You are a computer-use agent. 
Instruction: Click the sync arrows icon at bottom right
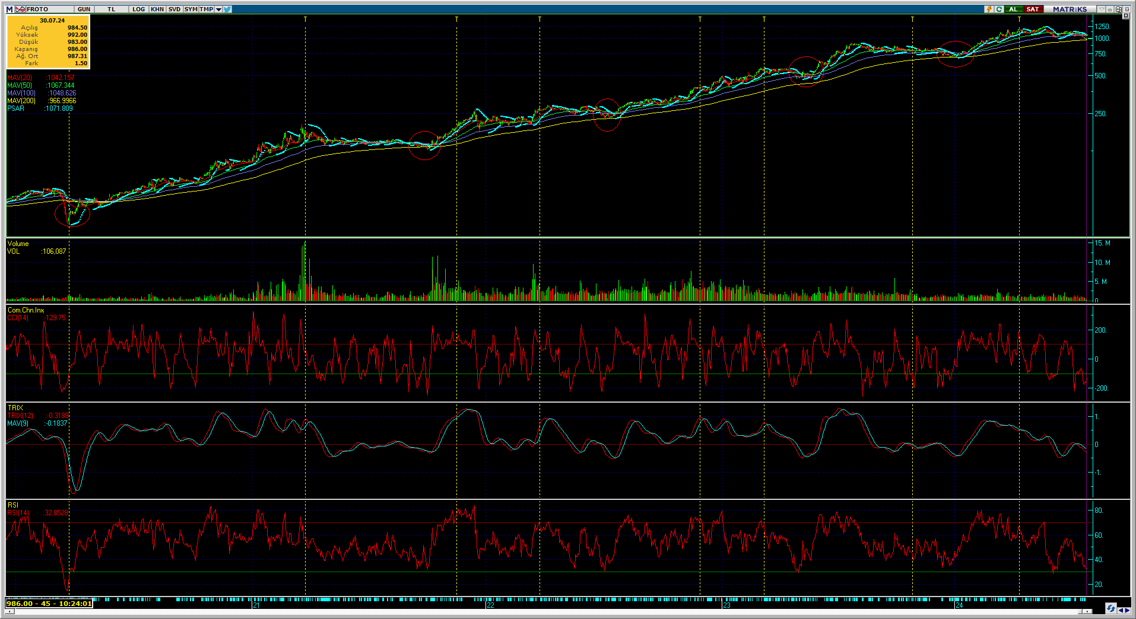pos(1110,608)
